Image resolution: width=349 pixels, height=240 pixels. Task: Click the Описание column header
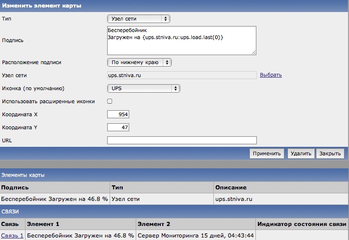tap(230, 187)
